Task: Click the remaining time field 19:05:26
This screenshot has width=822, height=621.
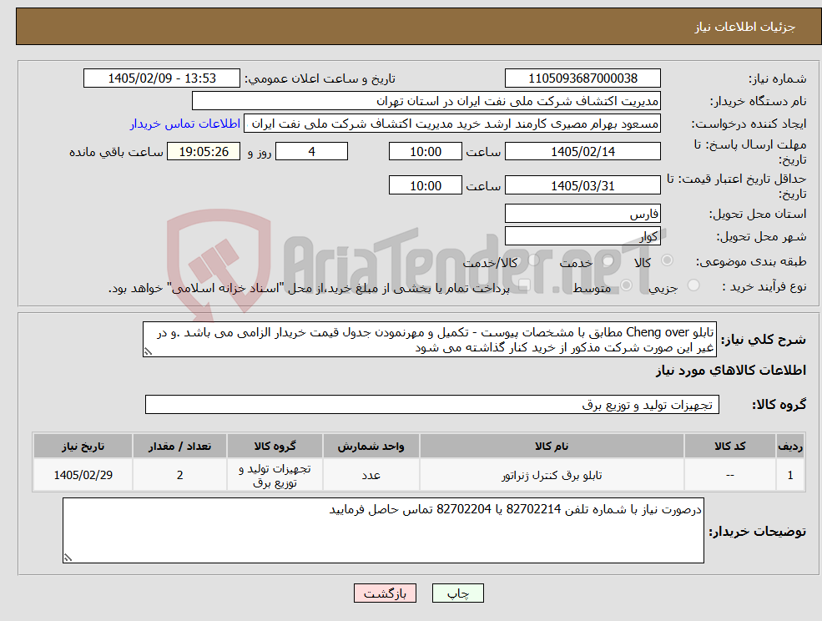Action: click(204, 152)
